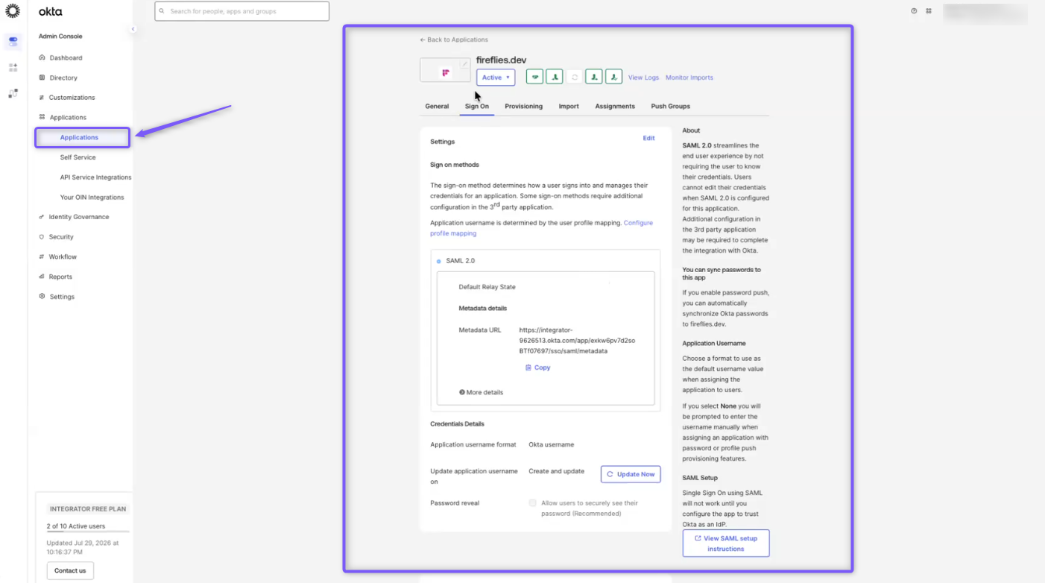
Task: Click the Contact us button
Action: [x=70, y=571]
